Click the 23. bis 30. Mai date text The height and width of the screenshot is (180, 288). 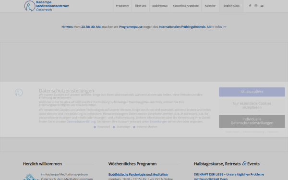coord(91,26)
